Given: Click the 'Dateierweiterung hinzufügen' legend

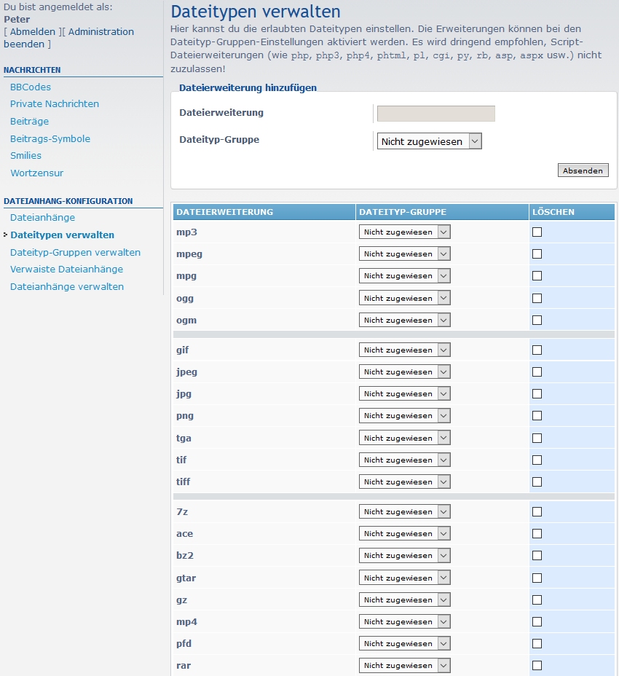Looking at the screenshot, I should coord(248,87).
